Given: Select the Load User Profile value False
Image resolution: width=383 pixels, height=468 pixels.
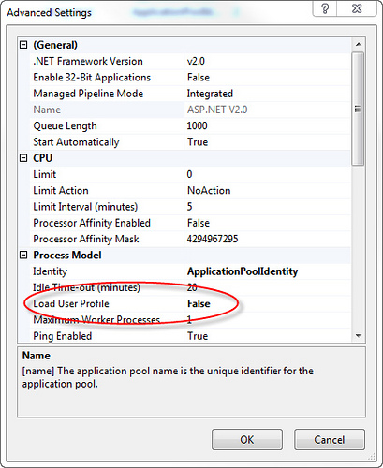Looking at the screenshot, I should [199, 303].
